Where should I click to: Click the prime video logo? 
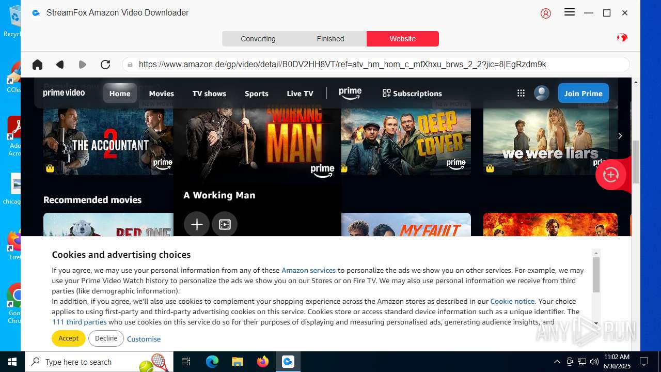click(64, 93)
